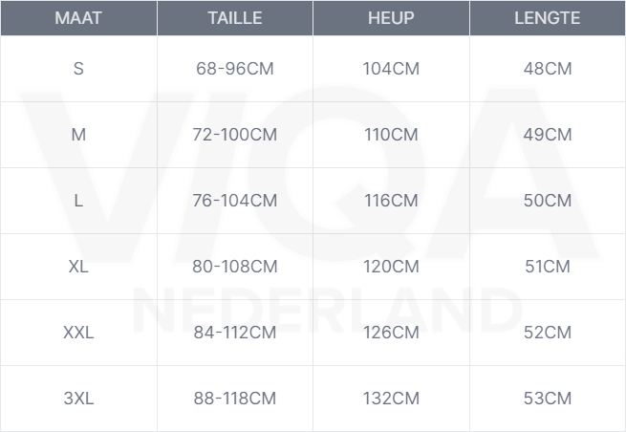Select the size L cell
This screenshot has width=626, height=432.
pyautogui.click(x=78, y=201)
